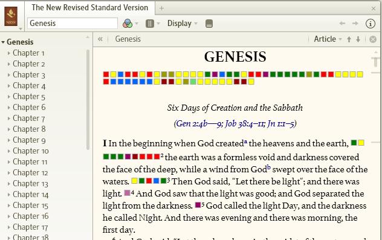Open Chapter 3 in the sidebar
Screen dimensions: 382x240
[29, 75]
